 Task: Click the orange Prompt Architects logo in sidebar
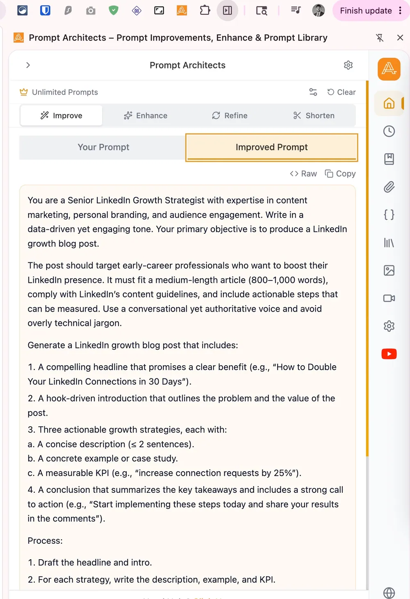tap(389, 69)
